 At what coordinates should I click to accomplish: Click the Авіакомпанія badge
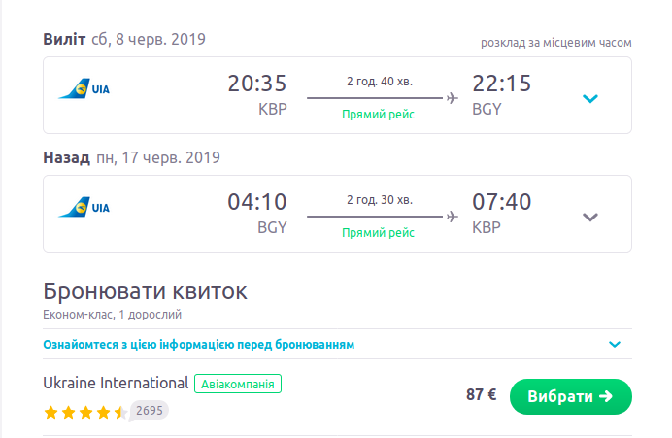238,384
